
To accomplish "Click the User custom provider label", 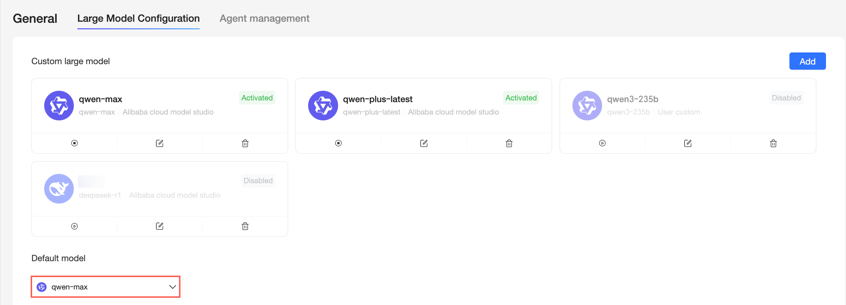I will click(x=679, y=112).
